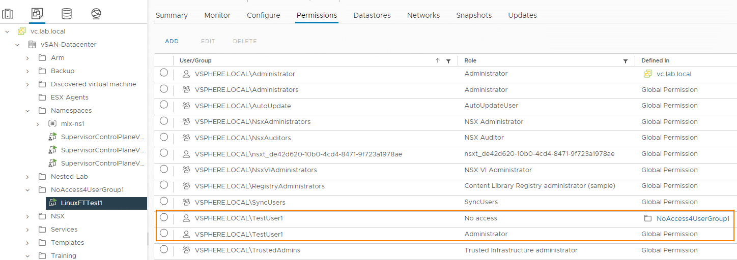
Task: Select the TestUser1 No access radio button
Action: [x=164, y=217]
